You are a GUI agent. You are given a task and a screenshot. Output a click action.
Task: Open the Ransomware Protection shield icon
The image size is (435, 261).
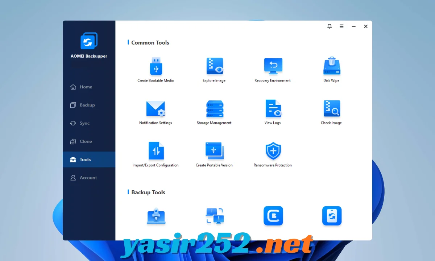273,151
